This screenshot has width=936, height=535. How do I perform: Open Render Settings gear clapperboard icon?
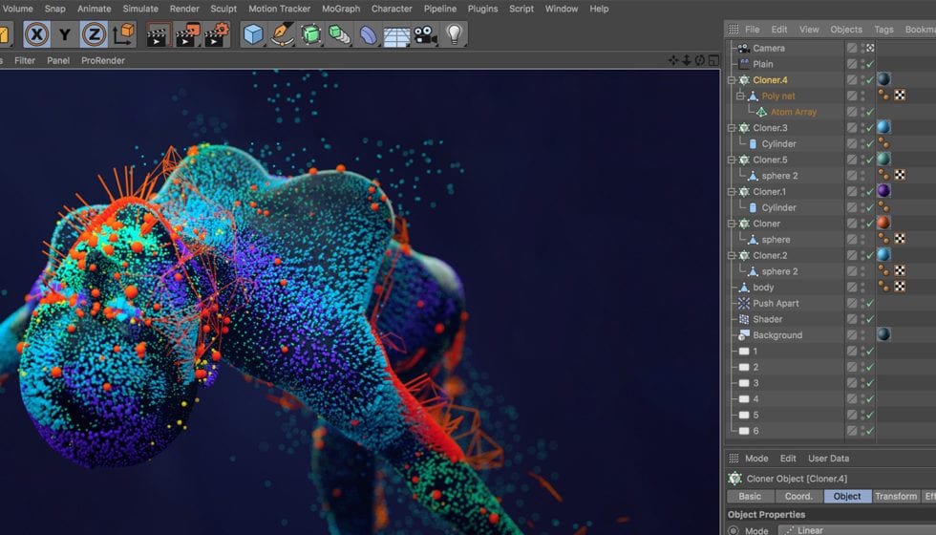click(217, 34)
